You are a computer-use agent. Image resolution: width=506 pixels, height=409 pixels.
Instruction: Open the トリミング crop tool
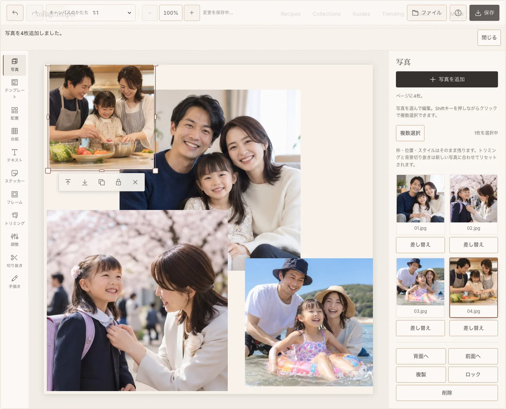(15, 218)
